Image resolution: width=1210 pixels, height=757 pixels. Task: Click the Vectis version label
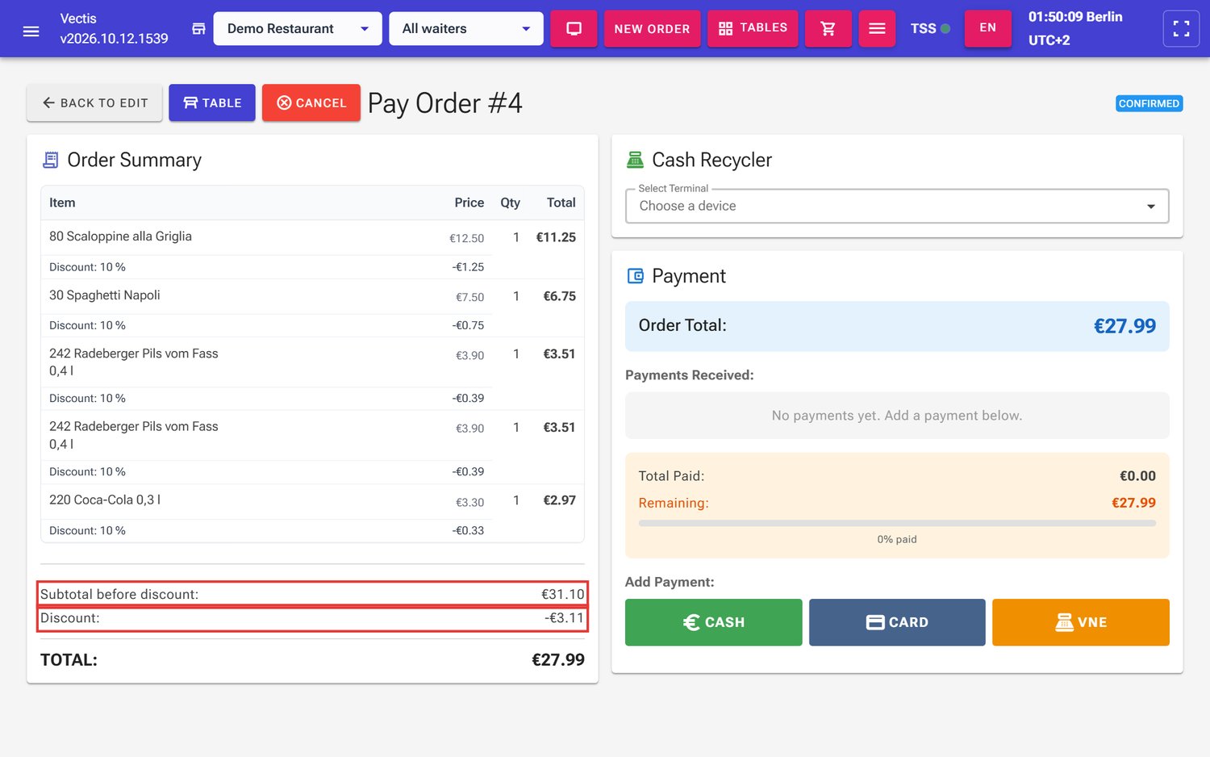tap(114, 28)
